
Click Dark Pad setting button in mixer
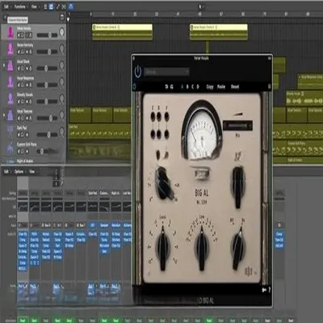[93, 193]
